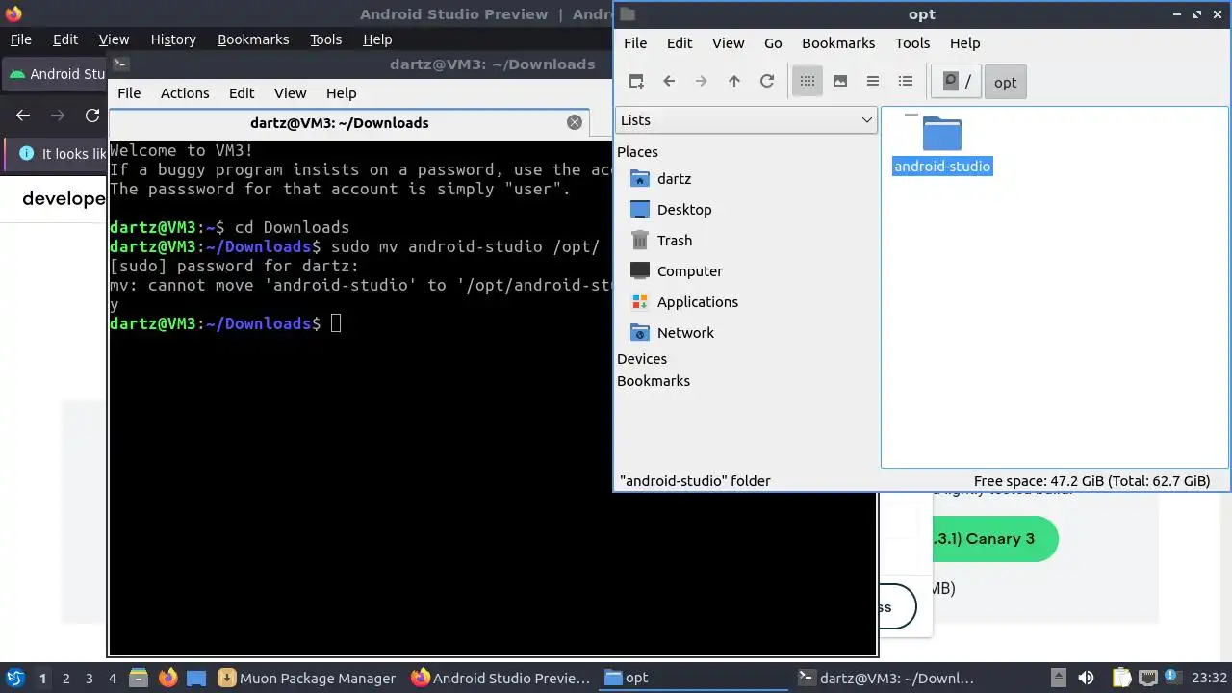Open Trash in Places sidebar
Screen dimensions: 1232x693
[x=675, y=241]
